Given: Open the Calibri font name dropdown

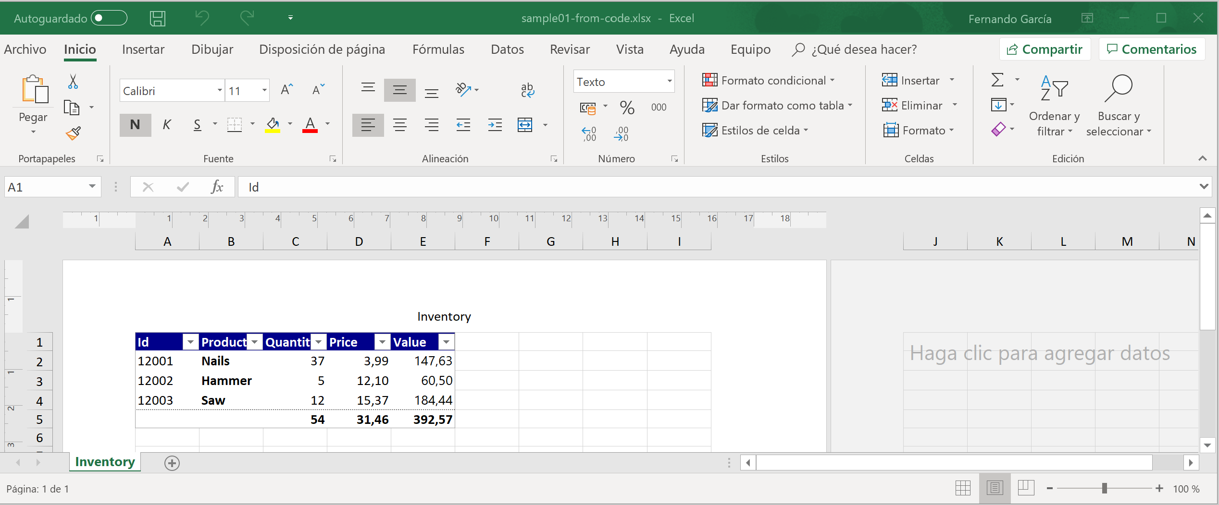Looking at the screenshot, I should pyautogui.click(x=219, y=90).
